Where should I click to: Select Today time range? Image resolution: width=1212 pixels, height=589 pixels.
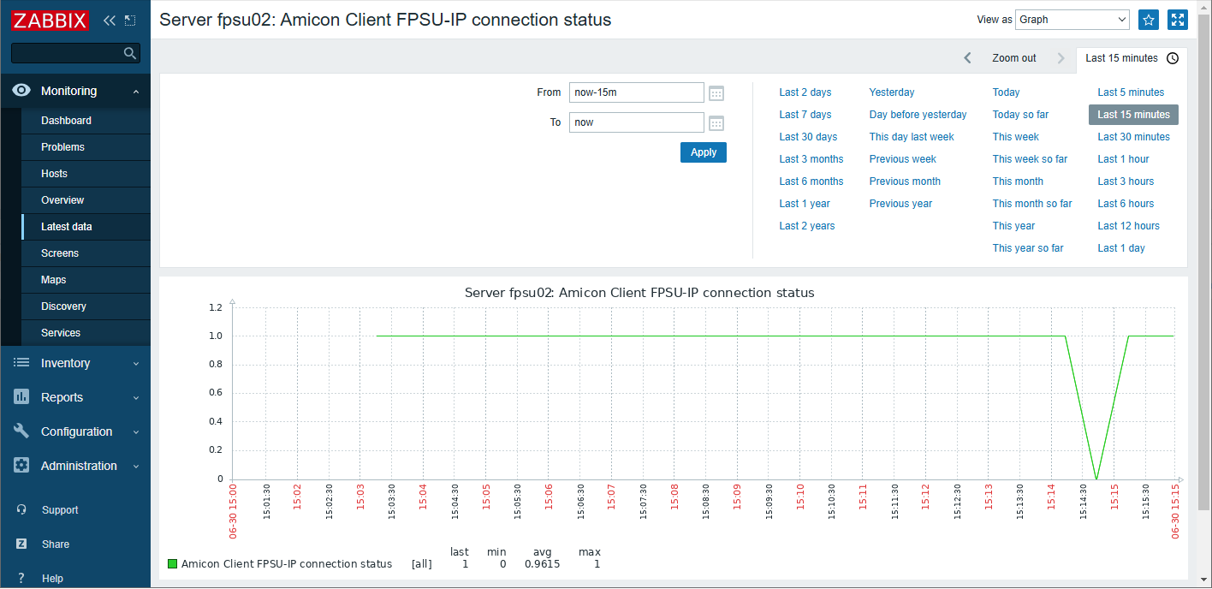[x=1007, y=92]
